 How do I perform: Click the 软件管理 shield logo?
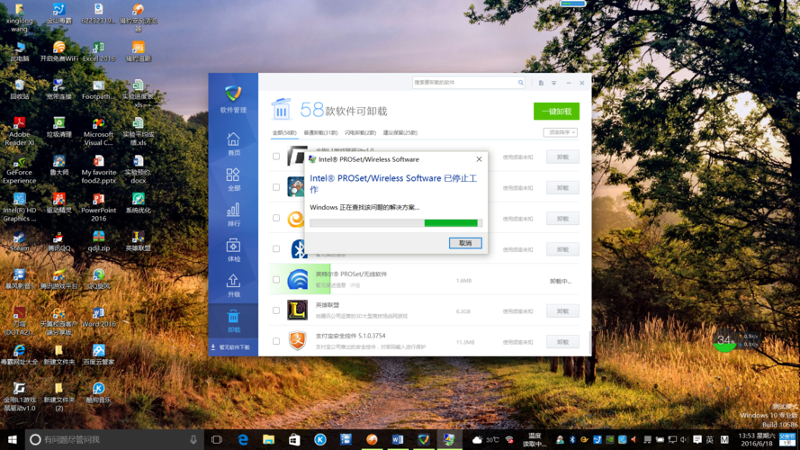pyautogui.click(x=233, y=94)
